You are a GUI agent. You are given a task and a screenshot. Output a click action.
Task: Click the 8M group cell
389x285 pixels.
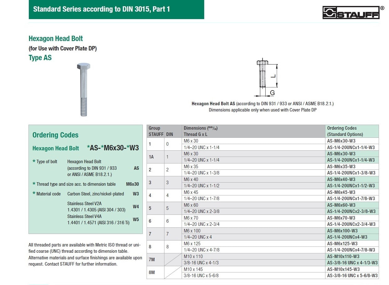tap(151, 272)
